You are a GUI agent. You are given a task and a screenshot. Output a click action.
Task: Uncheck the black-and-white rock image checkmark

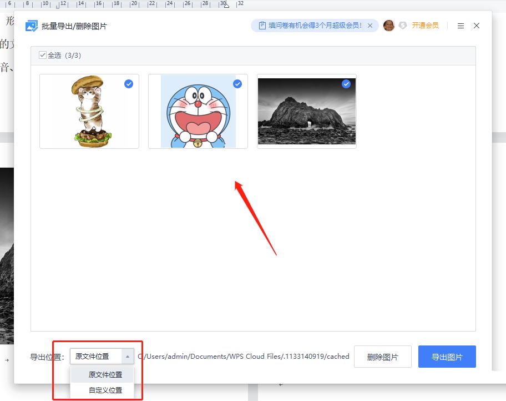tap(346, 84)
